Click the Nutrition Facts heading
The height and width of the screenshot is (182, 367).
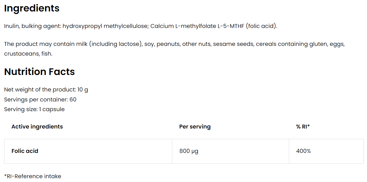pos(40,72)
